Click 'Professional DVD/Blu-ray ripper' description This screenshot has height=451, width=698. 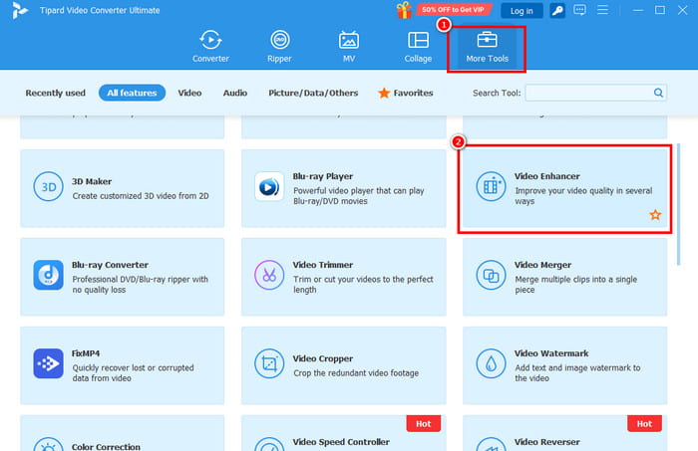140,285
